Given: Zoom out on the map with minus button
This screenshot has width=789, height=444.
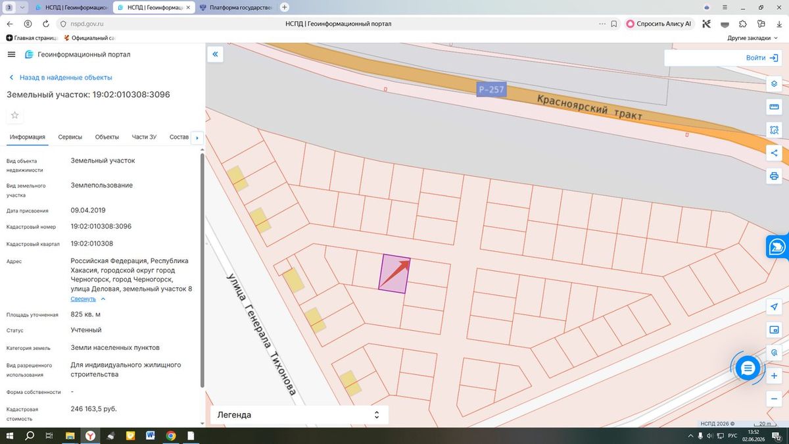Looking at the screenshot, I should [x=774, y=399].
